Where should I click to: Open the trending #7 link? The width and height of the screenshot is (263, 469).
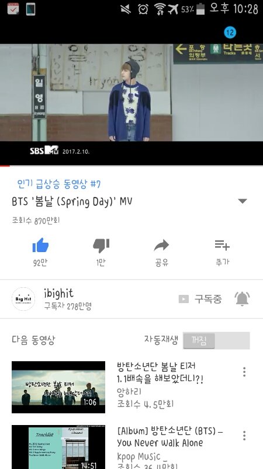pyautogui.click(x=59, y=183)
